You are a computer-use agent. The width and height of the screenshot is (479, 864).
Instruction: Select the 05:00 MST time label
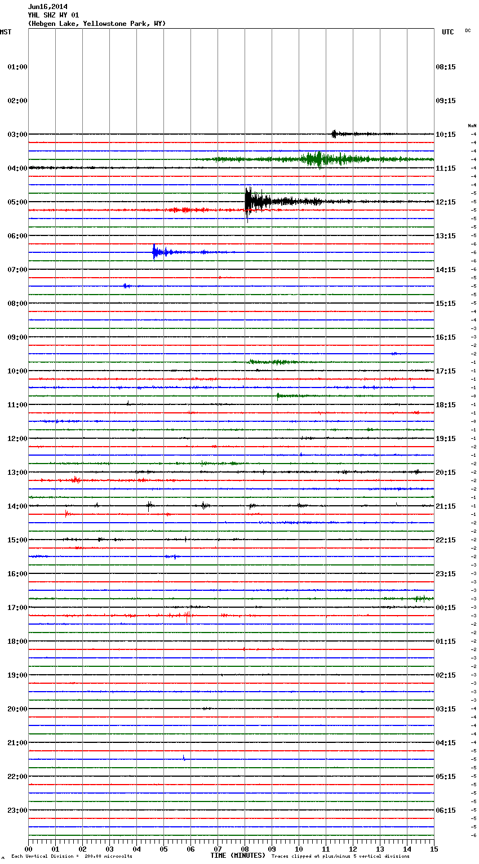pos(17,202)
